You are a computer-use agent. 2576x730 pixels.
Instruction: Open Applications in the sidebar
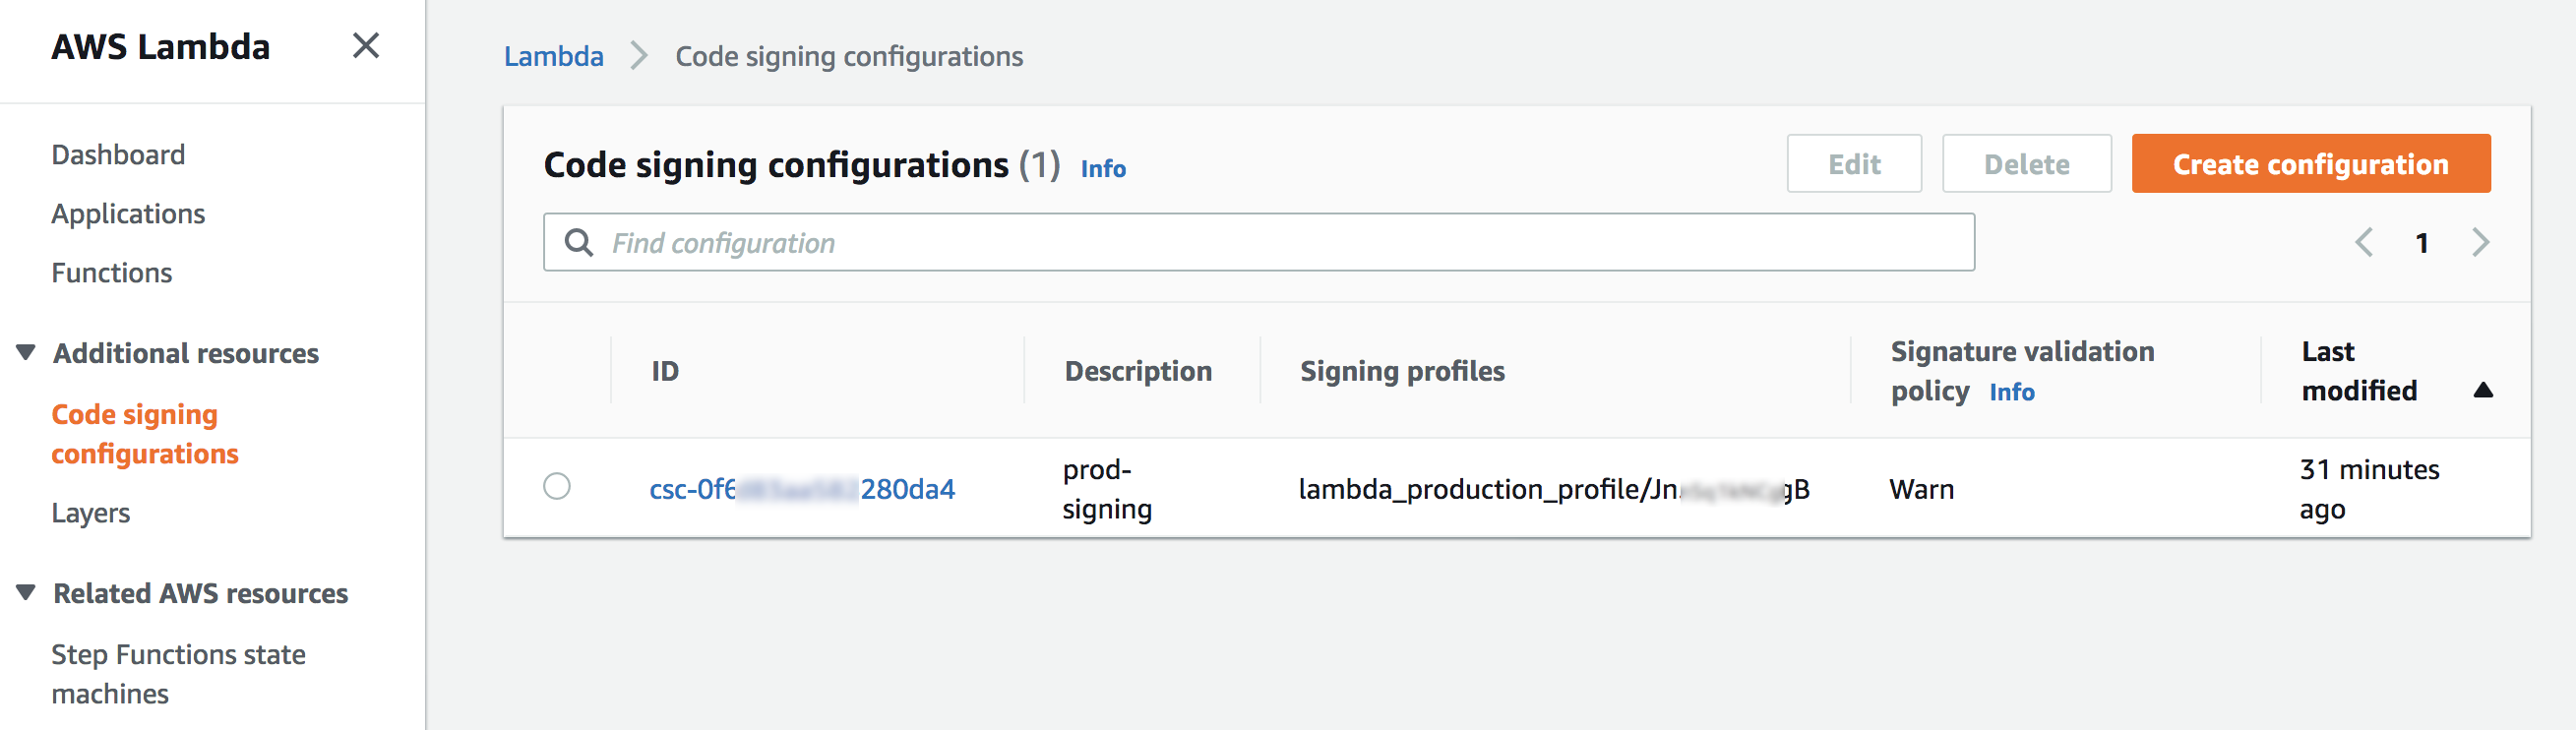click(x=128, y=214)
